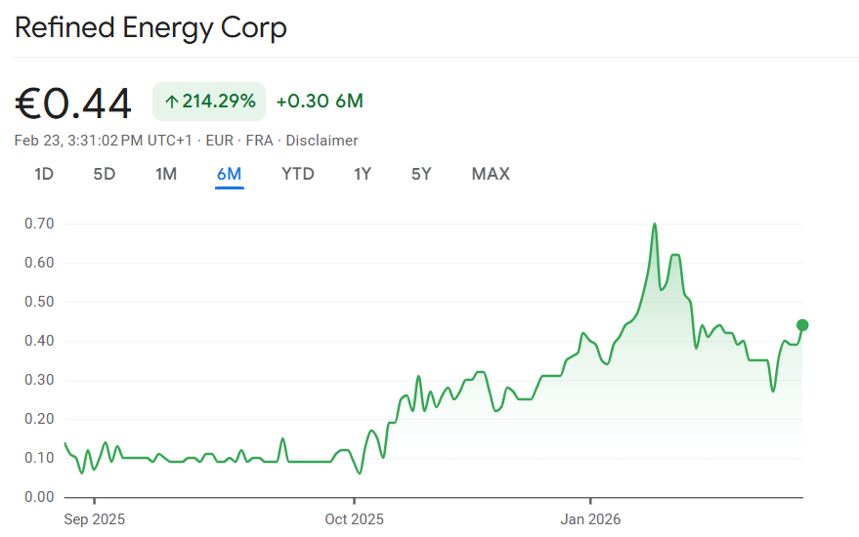Open the 5Y chart range

point(421,175)
